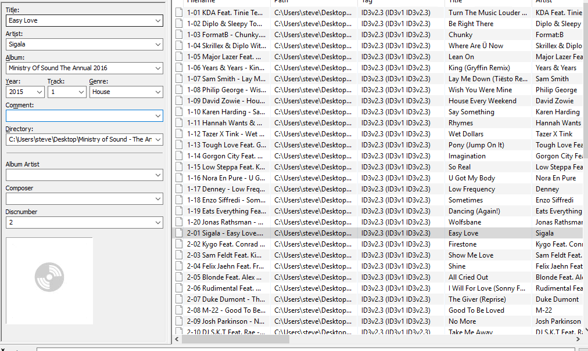Click the file icon for 1-16 Nora En Pure

(180, 178)
